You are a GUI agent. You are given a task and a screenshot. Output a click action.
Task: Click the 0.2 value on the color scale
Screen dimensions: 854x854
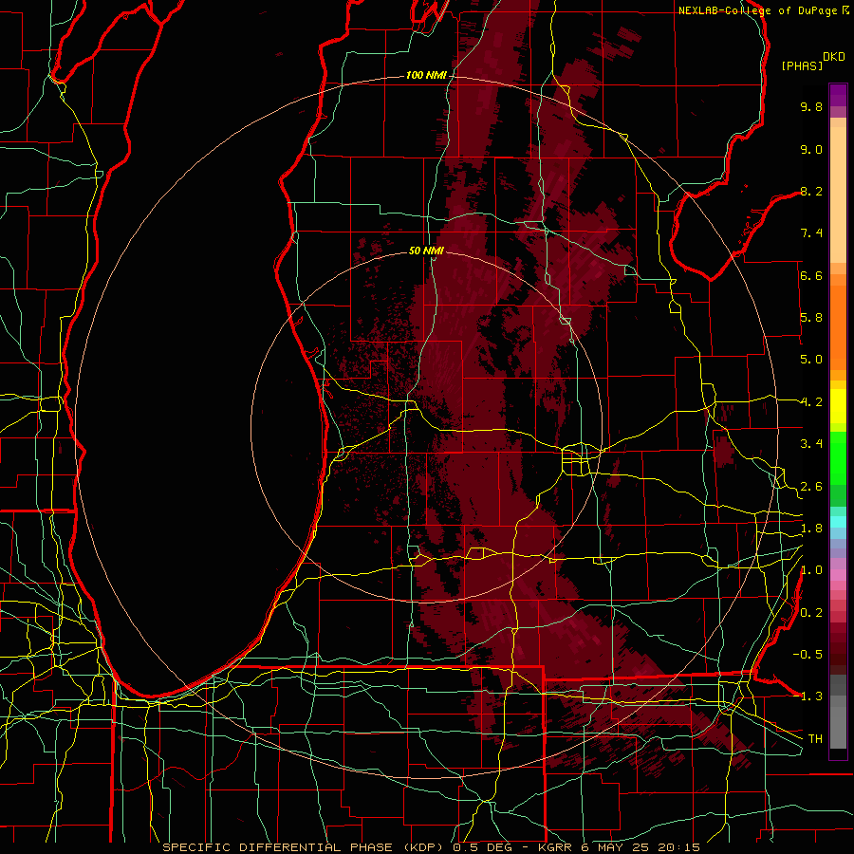pyautogui.click(x=811, y=613)
